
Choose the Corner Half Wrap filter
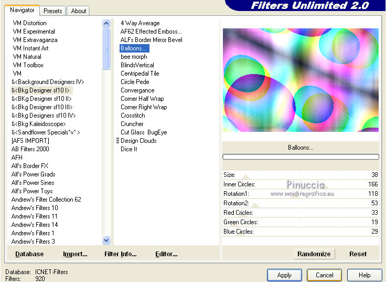pos(142,99)
